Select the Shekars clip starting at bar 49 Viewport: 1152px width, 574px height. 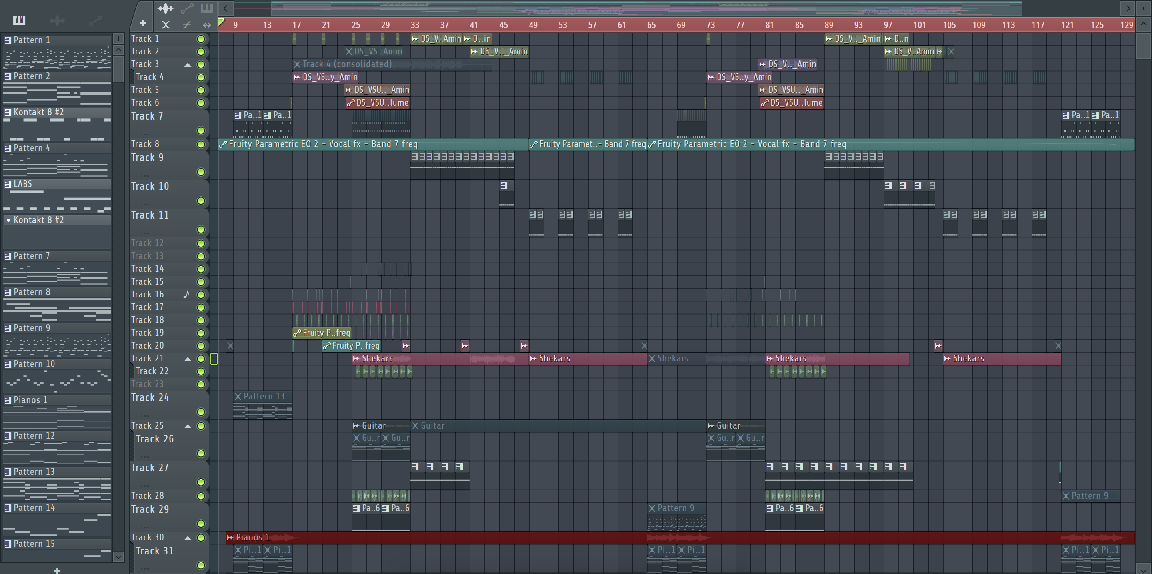588,359
